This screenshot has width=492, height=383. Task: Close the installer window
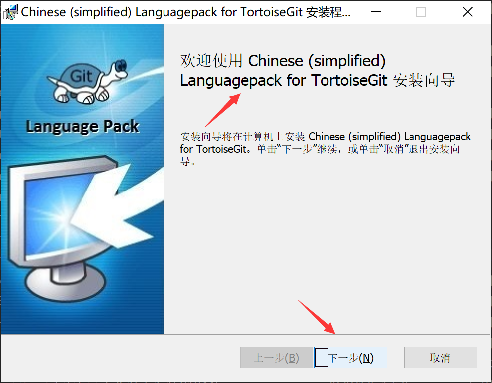(x=468, y=12)
